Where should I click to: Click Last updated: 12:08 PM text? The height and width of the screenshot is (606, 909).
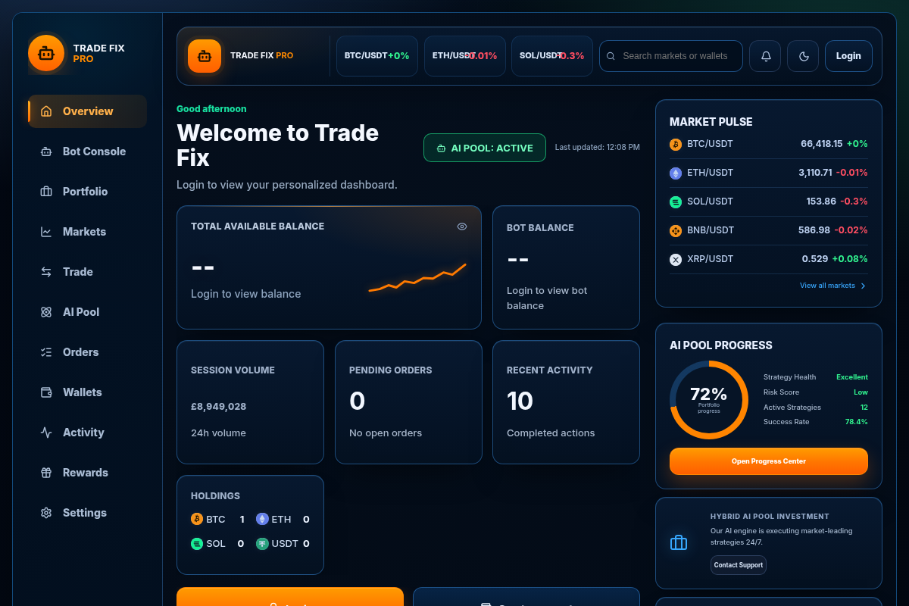[598, 148]
